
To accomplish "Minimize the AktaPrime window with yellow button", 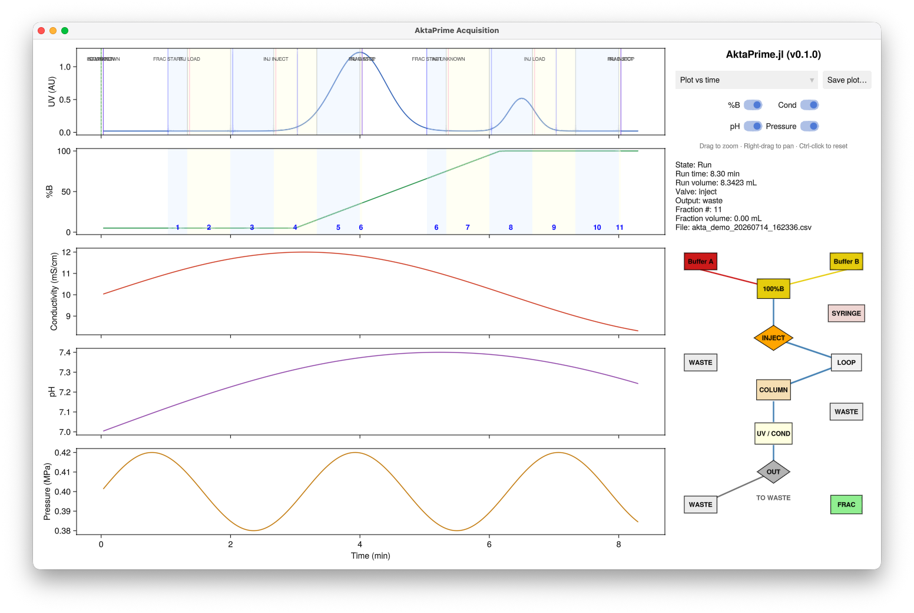I will 53,31.
